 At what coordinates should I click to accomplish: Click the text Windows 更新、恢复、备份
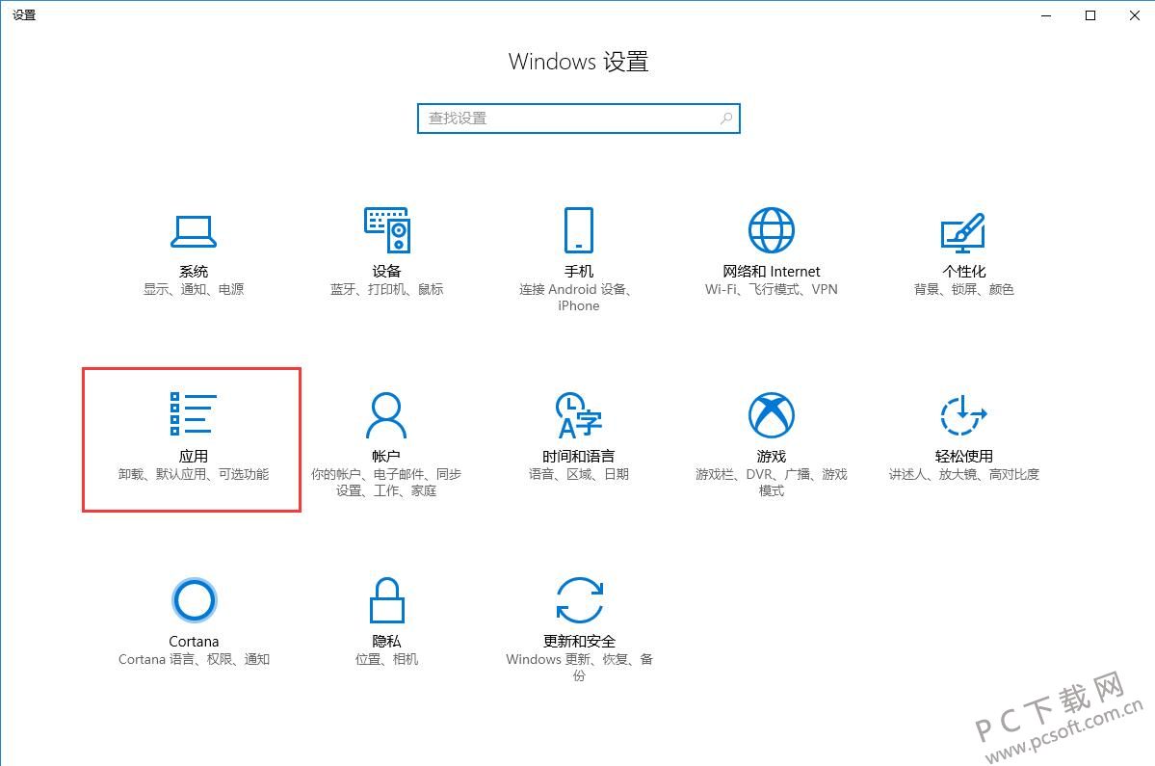(x=579, y=668)
